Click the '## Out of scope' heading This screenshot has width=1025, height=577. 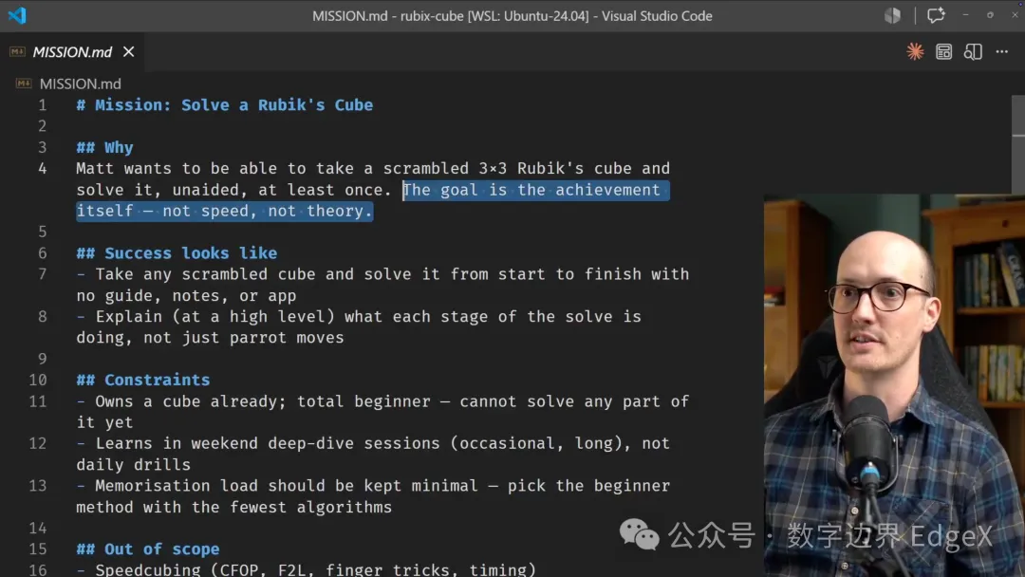148,549
